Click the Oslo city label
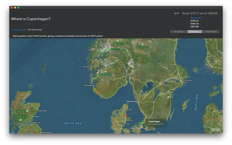Screen dimensions: 232x145 point(127,76)
